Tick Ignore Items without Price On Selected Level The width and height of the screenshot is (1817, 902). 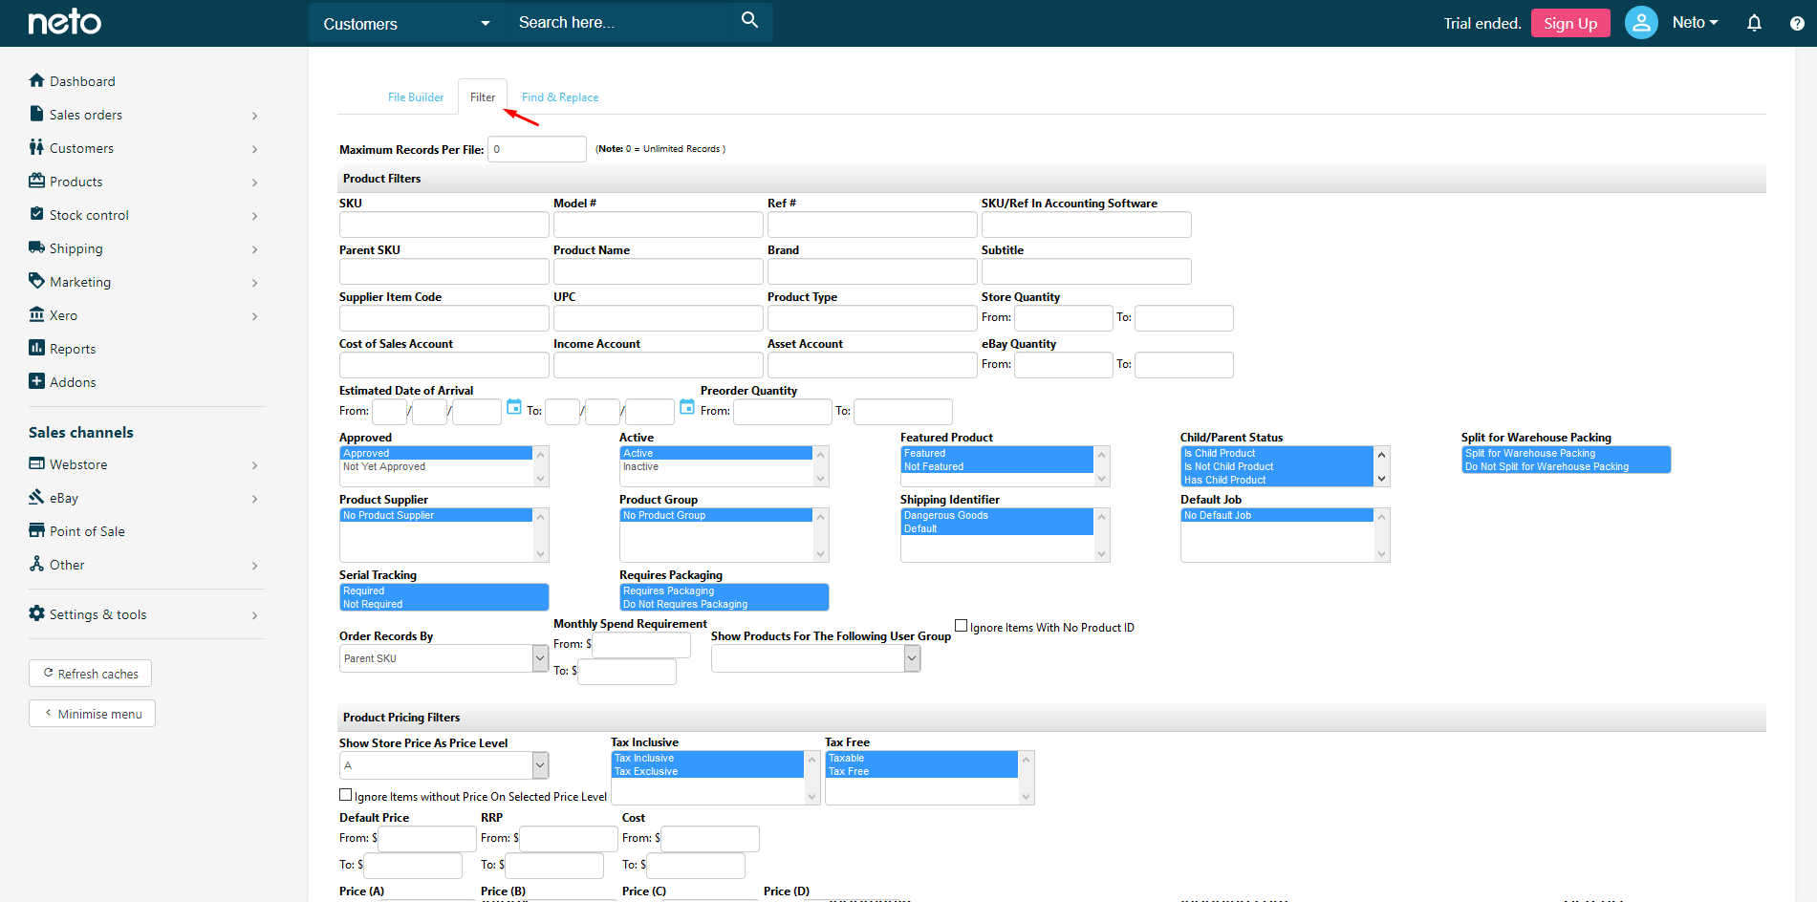346,795
